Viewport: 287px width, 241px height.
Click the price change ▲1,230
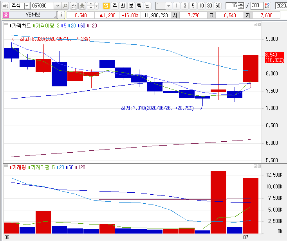(x=107, y=15)
